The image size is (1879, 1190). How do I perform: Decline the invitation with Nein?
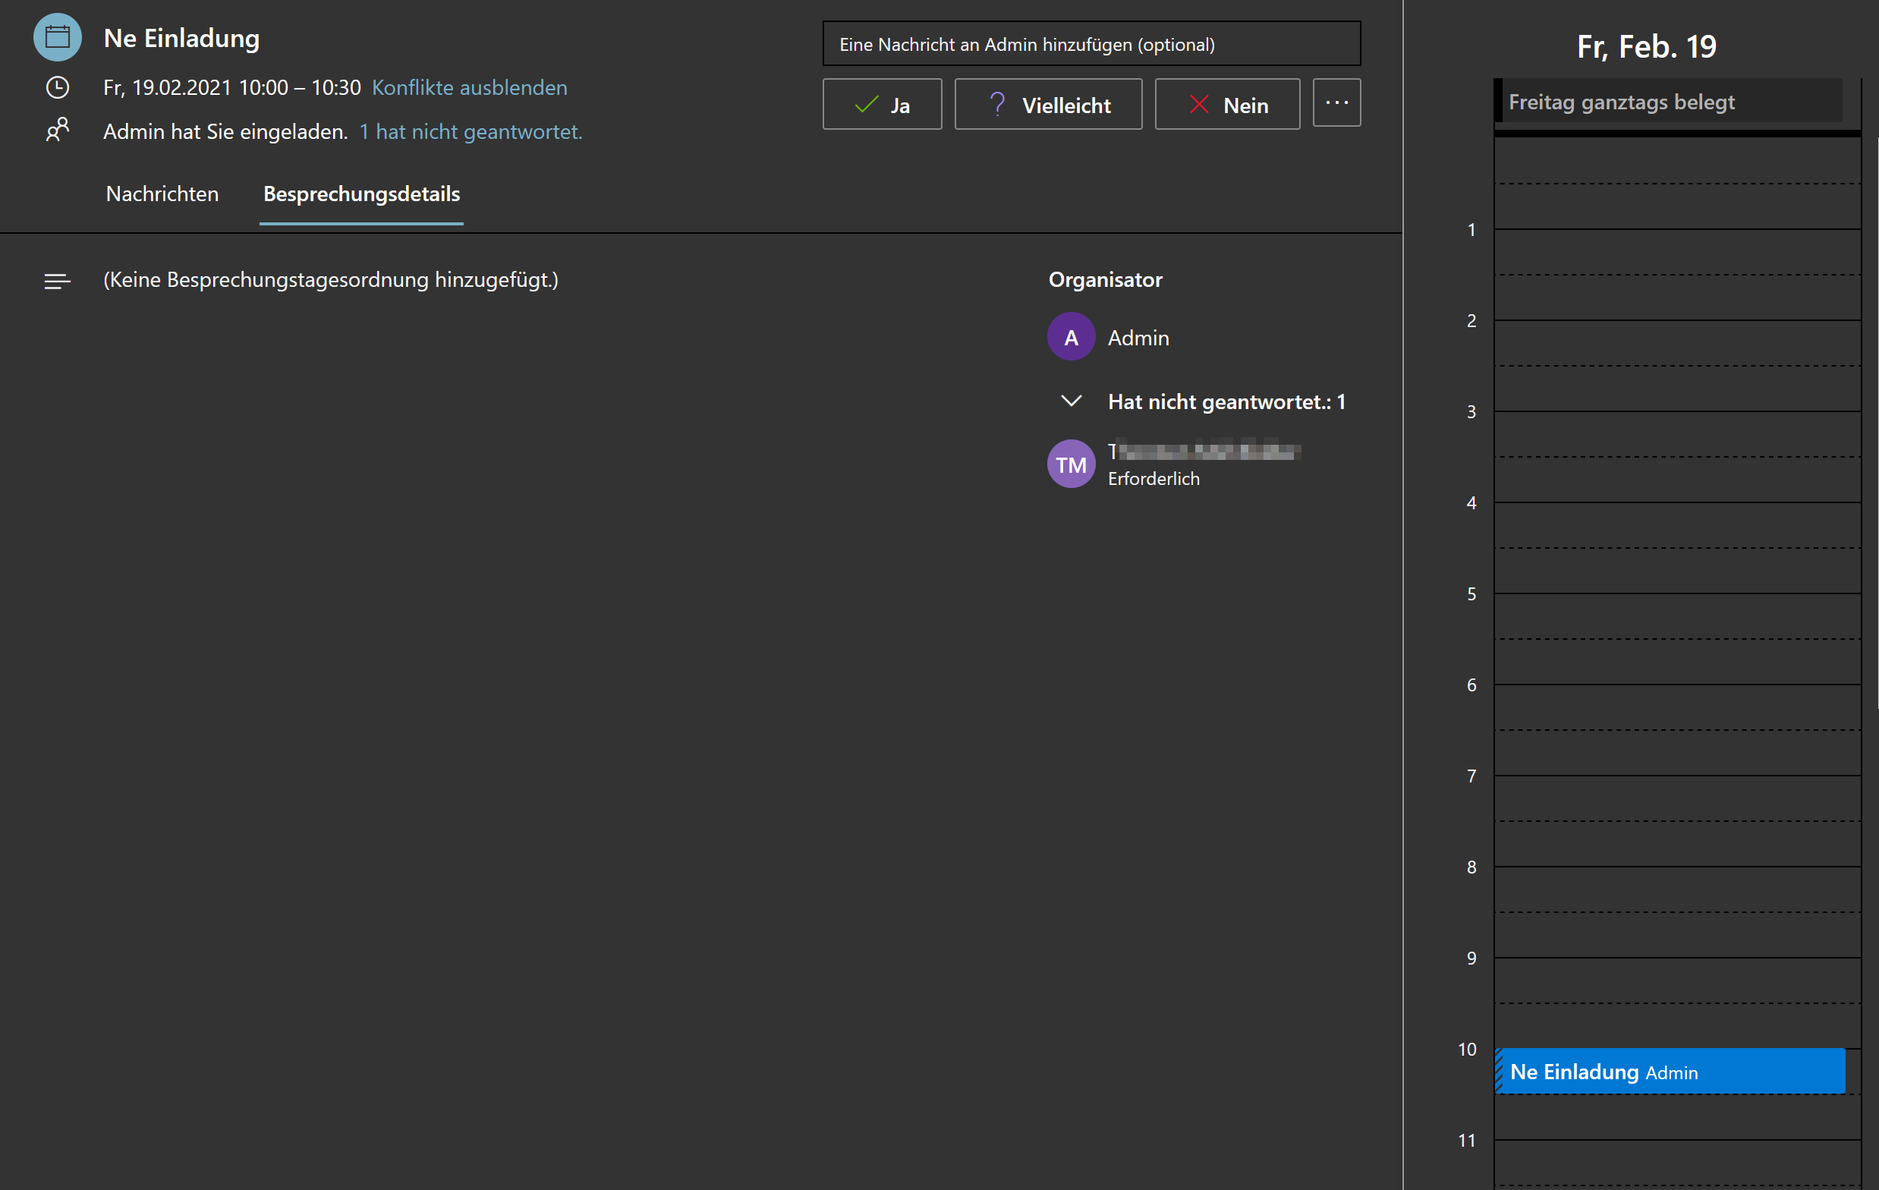[1226, 105]
